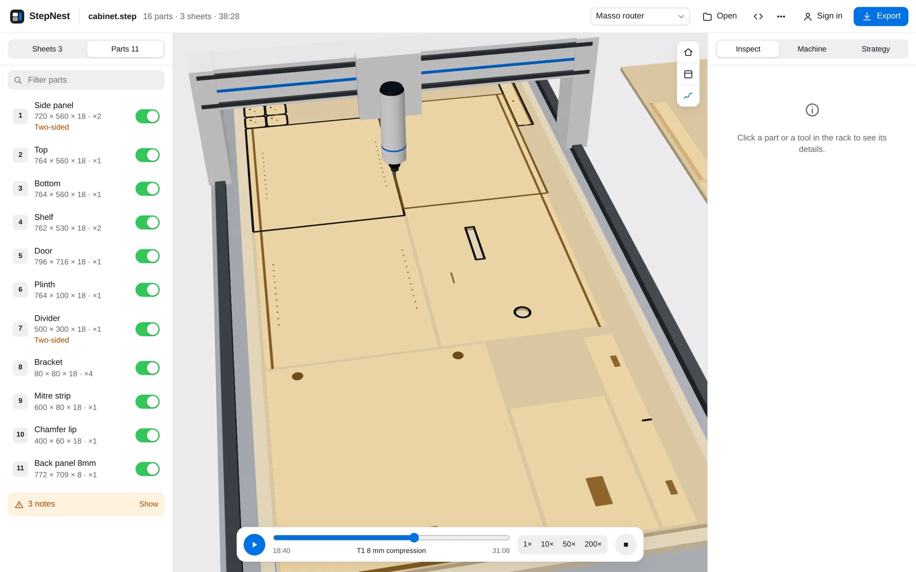Disable the Chamfer lip toggle

click(x=147, y=435)
